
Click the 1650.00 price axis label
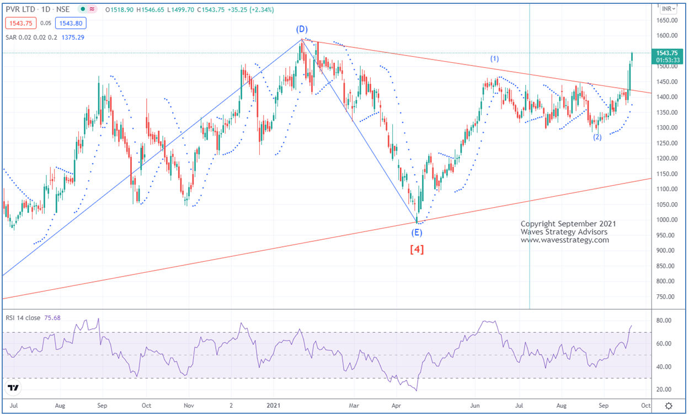pyautogui.click(x=666, y=20)
